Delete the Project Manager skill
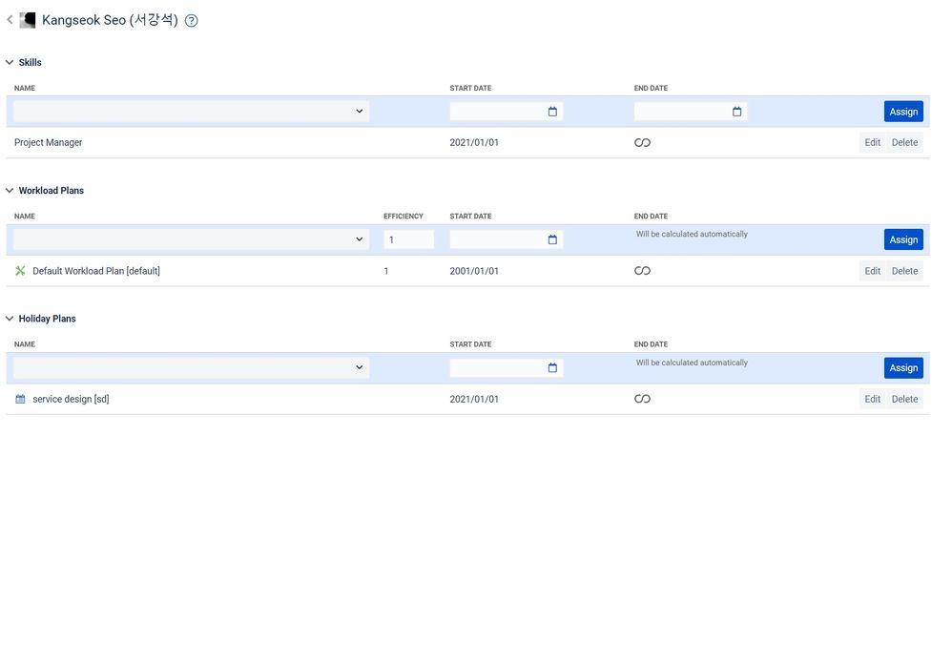The width and height of the screenshot is (952, 664). pyautogui.click(x=904, y=143)
